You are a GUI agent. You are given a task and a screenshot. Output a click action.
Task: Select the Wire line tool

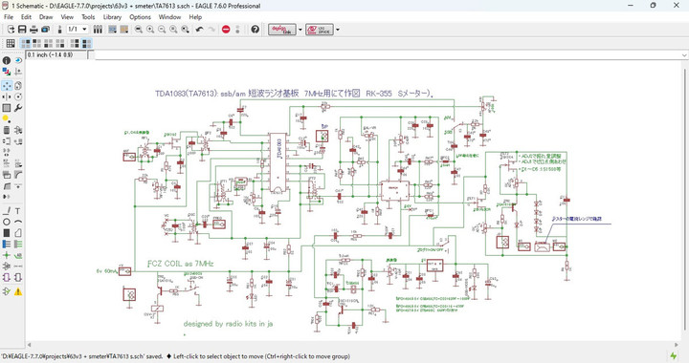tap(7, 211)
